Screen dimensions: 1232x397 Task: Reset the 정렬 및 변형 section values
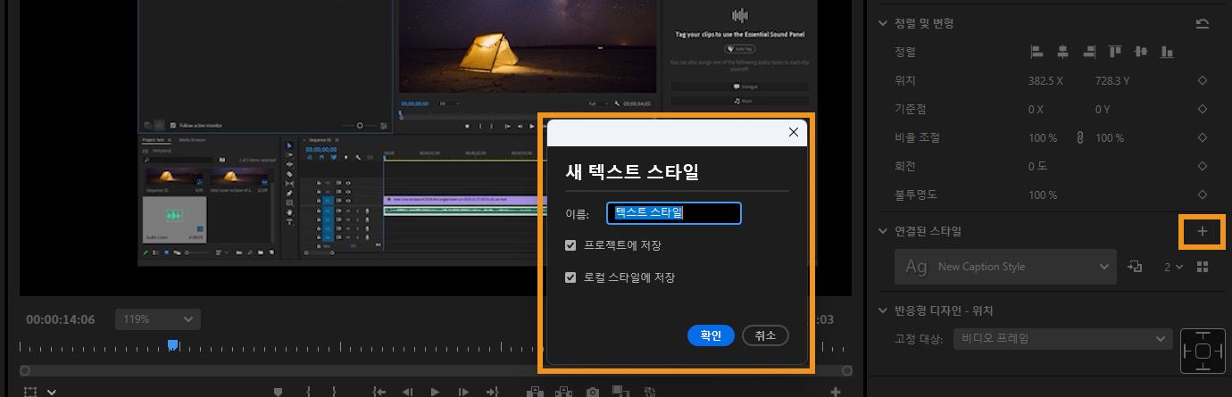tap(1202, 23)
